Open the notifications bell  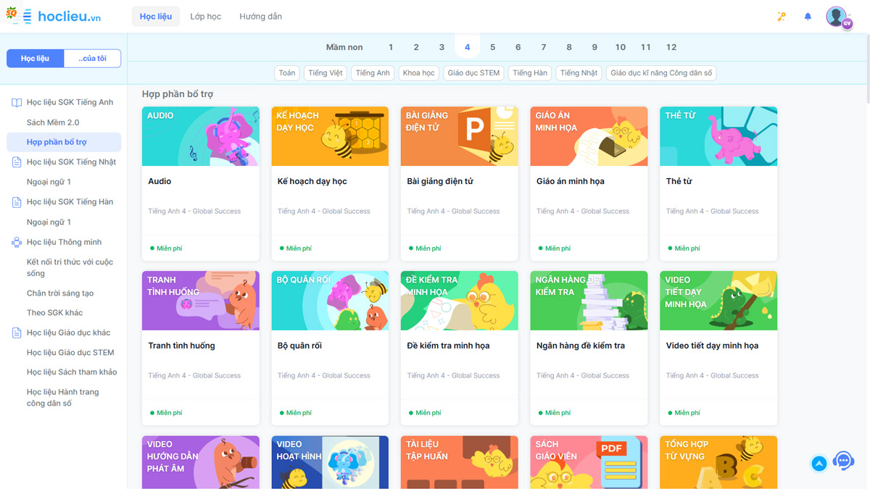[x=808, y=16]
